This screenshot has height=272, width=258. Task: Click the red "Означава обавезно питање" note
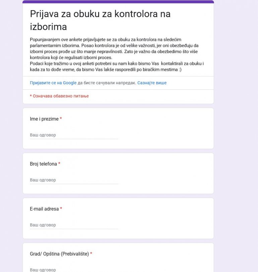coord(59,96)
